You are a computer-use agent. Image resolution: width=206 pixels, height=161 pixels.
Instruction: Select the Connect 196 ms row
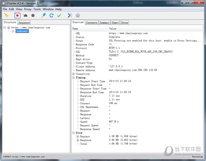point(137,103)
